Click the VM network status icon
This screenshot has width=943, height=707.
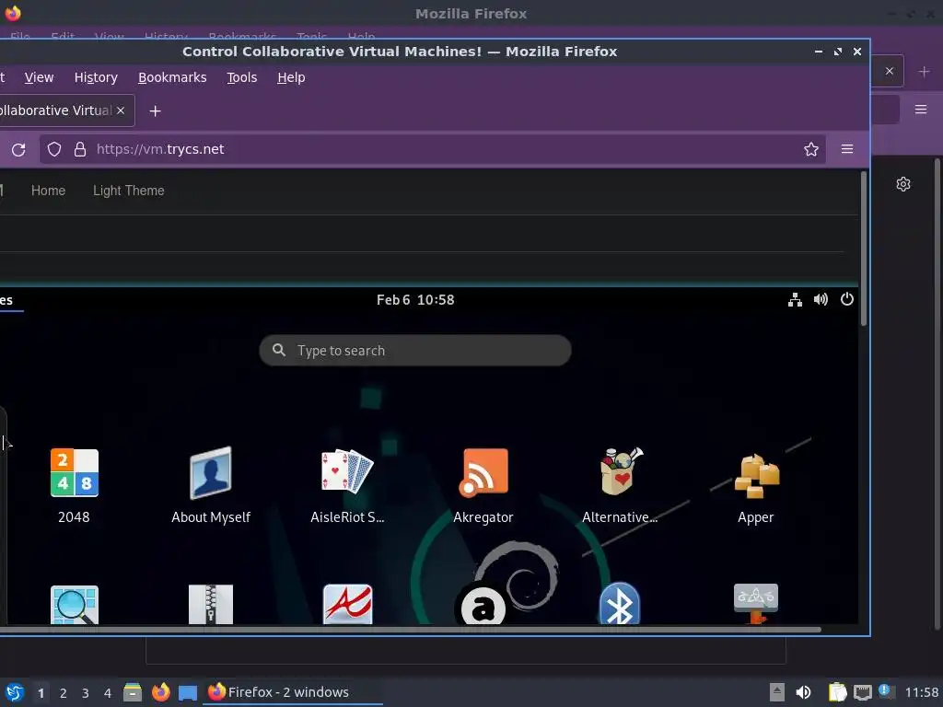[x=795, y=299]
